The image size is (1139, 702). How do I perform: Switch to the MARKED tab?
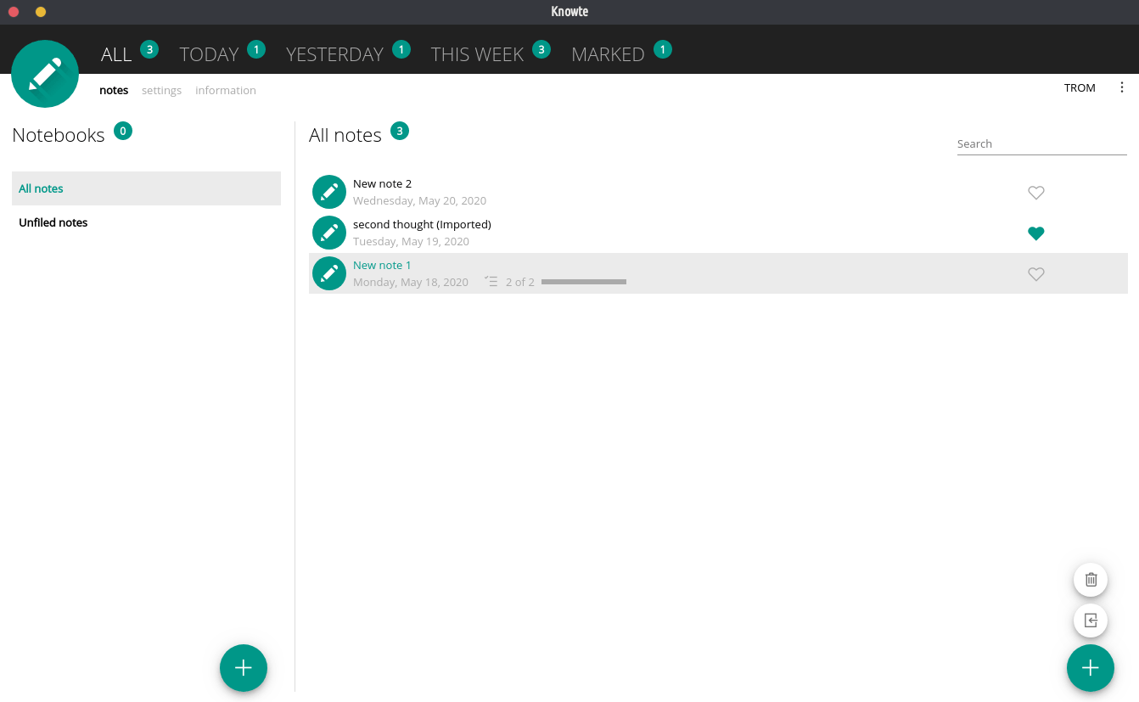(x=608, y=54)
